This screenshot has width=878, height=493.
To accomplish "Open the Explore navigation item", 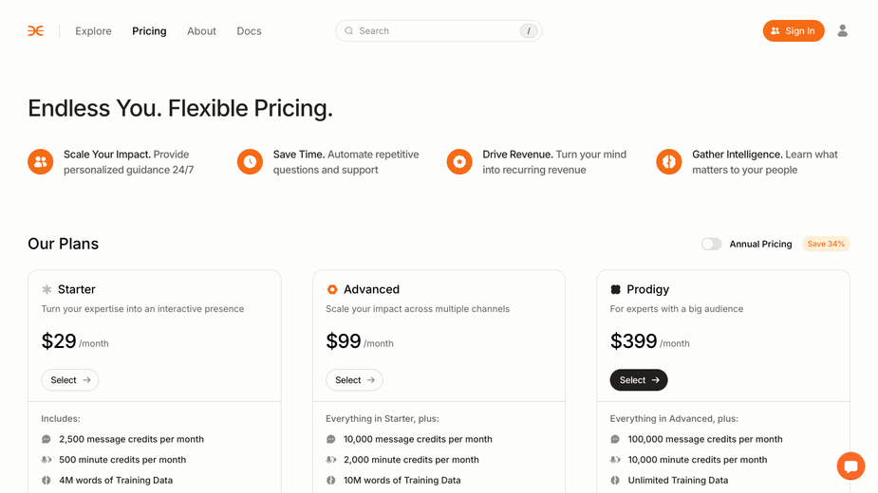I will click(x=94, y=30).
